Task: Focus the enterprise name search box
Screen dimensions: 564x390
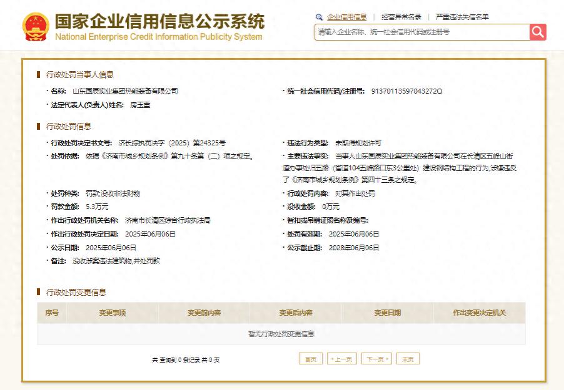Action: coord(422,32)
